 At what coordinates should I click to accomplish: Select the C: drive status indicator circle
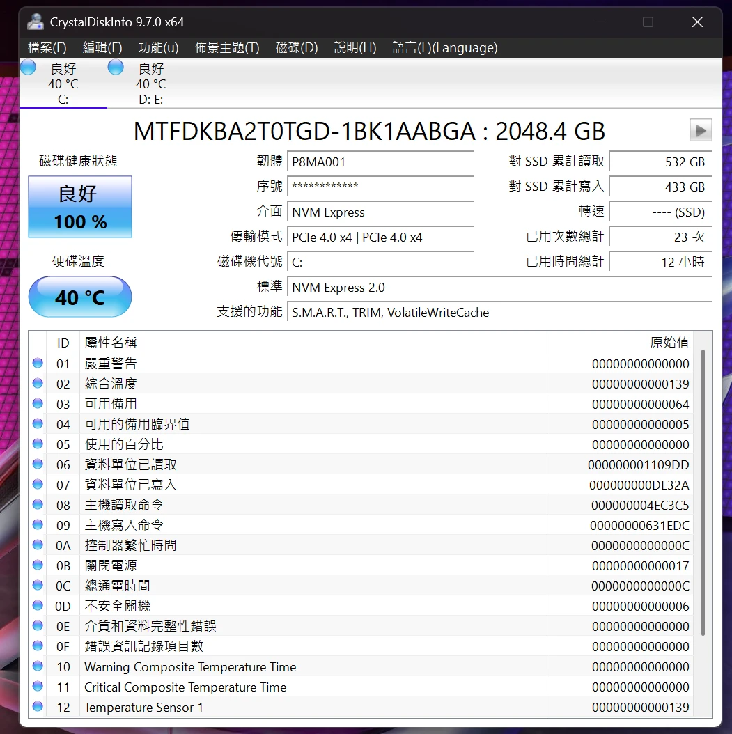[x=27, y=67]
